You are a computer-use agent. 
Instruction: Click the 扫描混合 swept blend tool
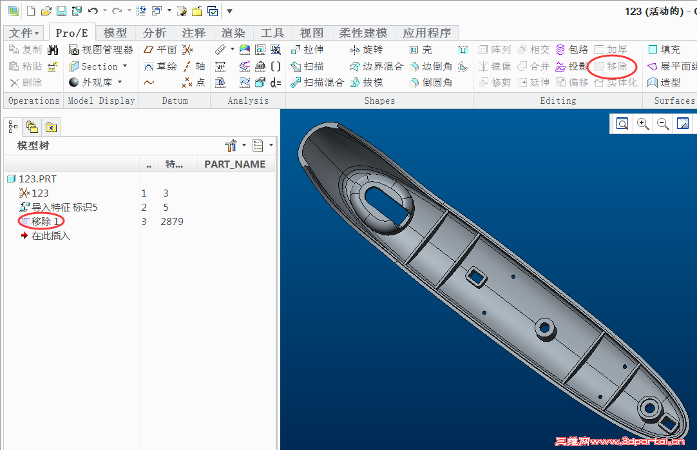pyautogui.click(x=318, y=83)
